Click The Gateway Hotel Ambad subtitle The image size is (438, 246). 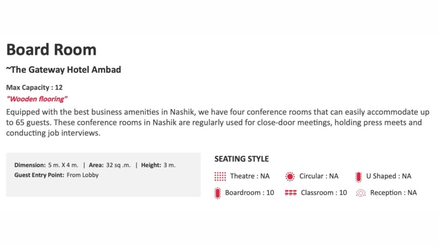point(63,70)
